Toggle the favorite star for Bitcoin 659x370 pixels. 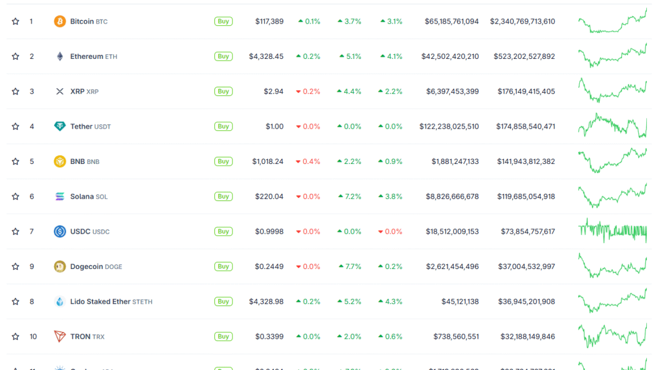click(x=15, y=21)
